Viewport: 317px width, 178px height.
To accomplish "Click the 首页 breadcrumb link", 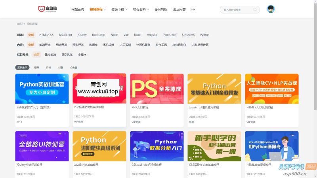I will (x=20, y=24).
